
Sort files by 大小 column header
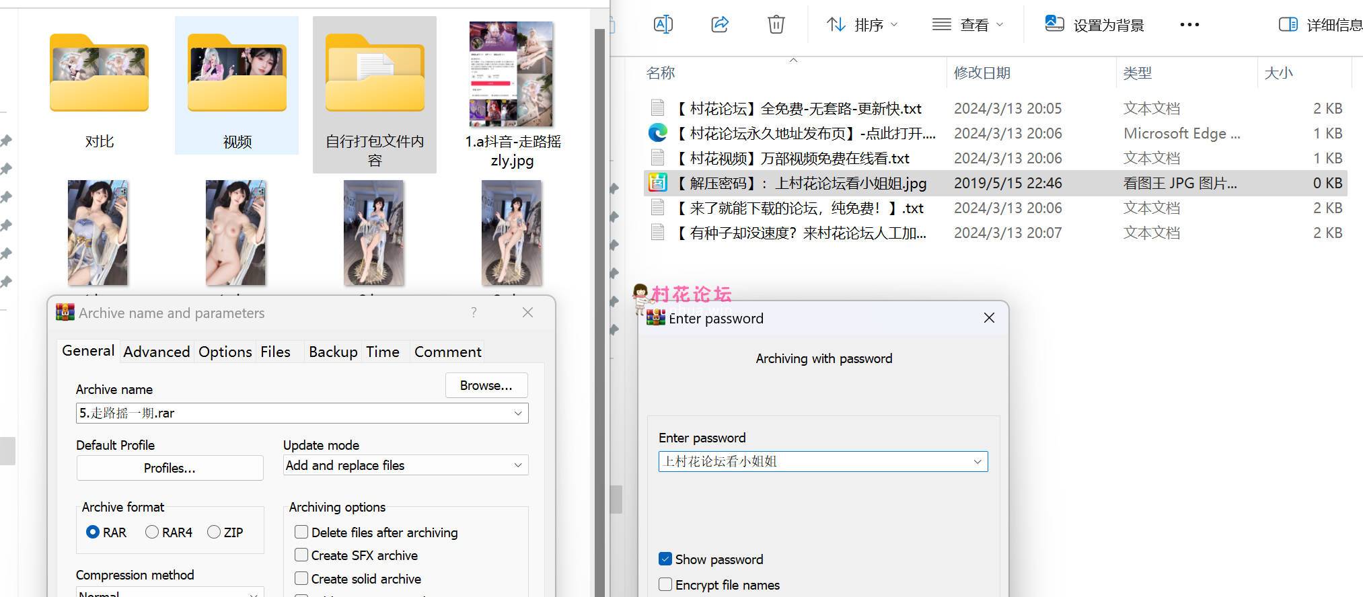tap(1279, 73)
